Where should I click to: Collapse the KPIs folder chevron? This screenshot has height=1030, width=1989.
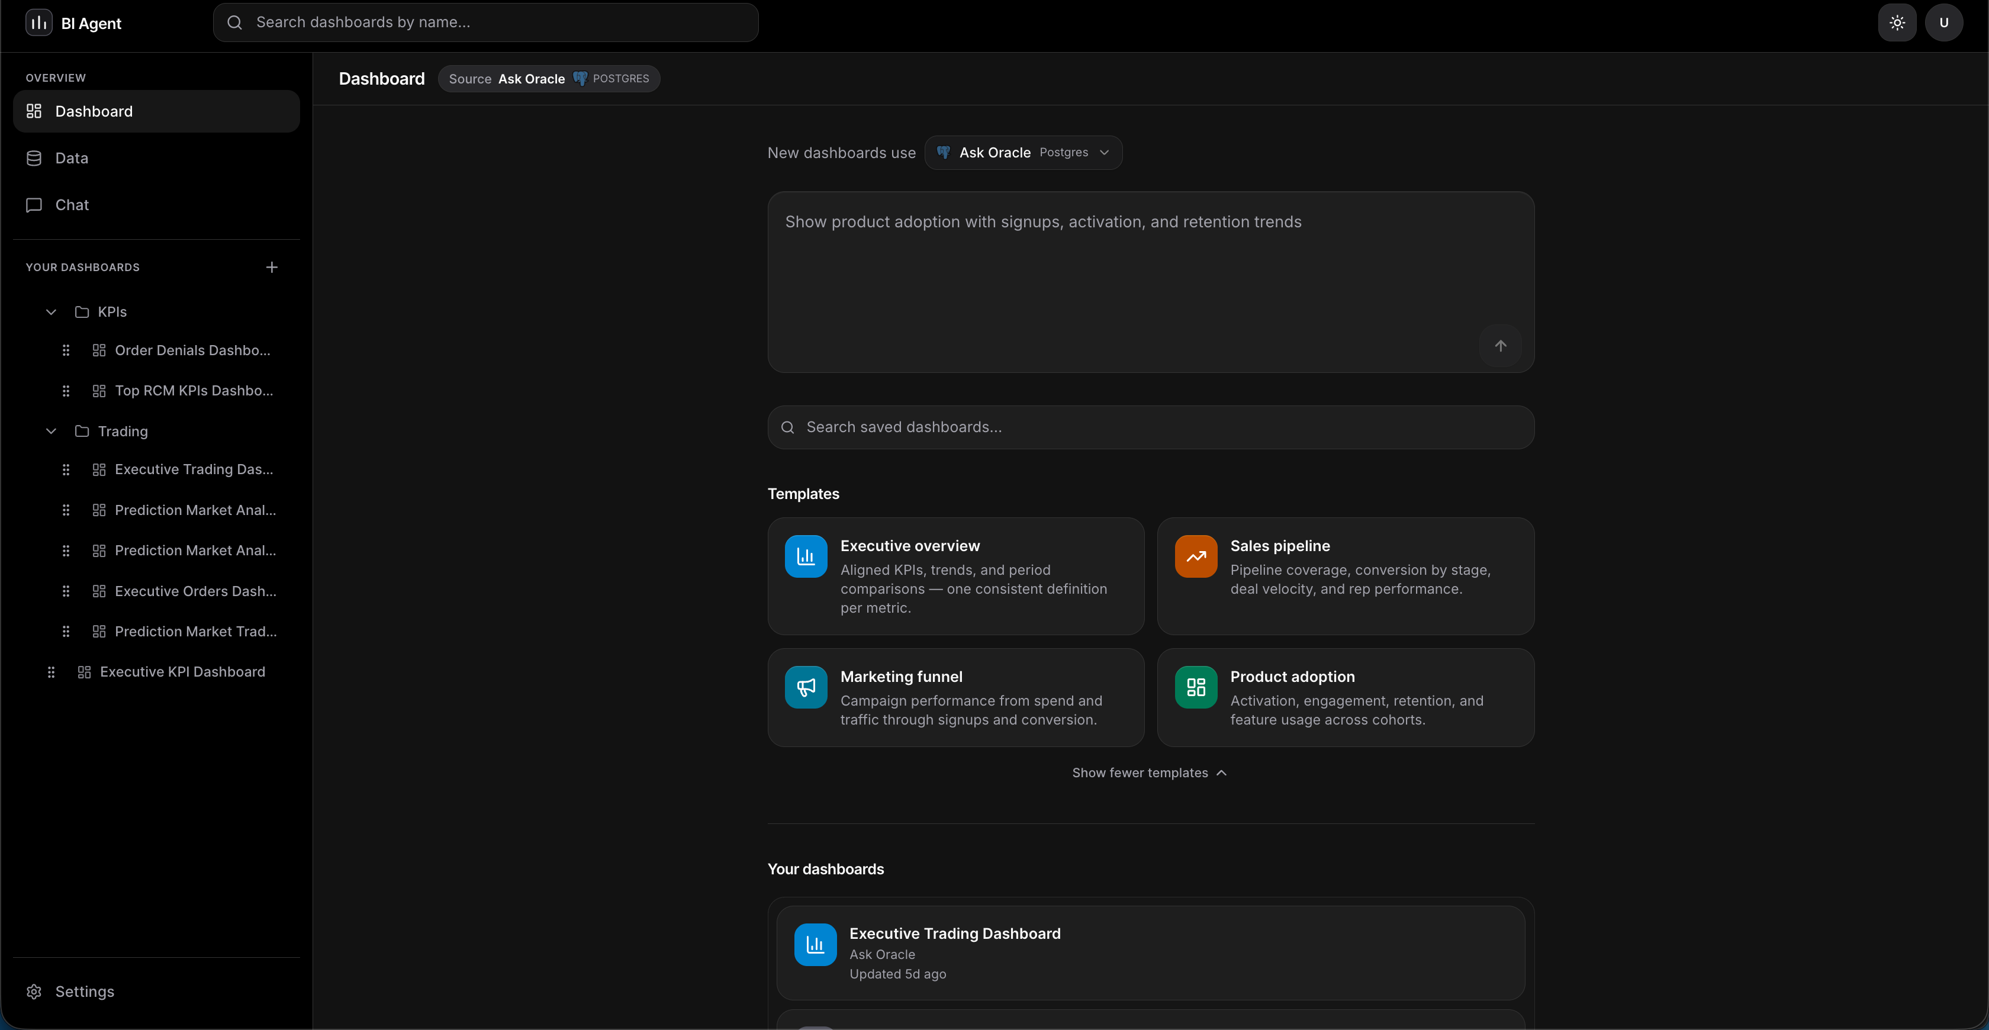pos(51,312)
